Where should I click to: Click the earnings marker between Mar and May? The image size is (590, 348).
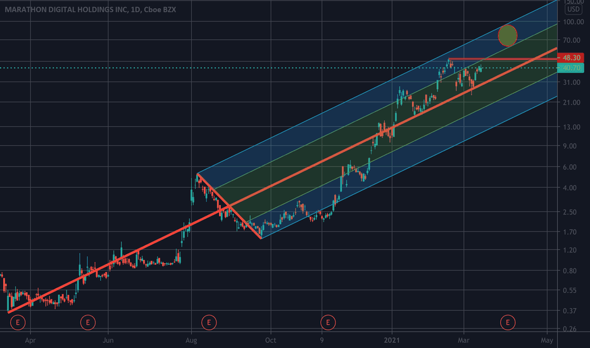pyautogui.click(x=508, y=323)
